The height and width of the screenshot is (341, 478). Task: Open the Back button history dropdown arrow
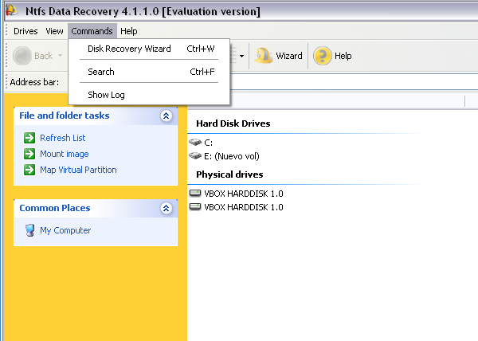click(x=60, y=56)
